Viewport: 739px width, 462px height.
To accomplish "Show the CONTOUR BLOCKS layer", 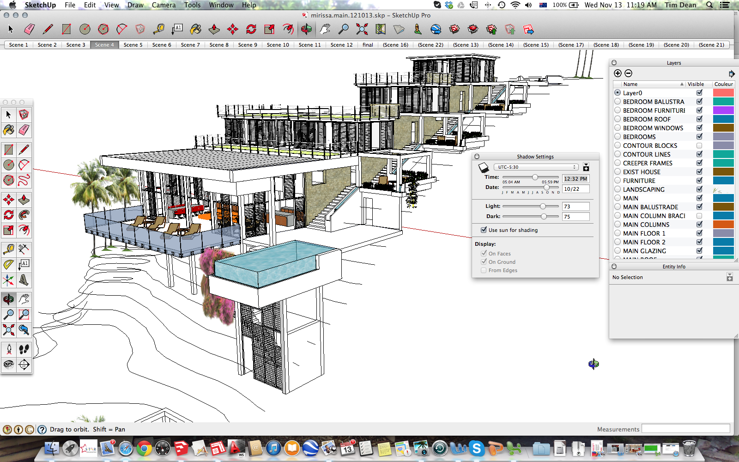I will pos(699,145).
